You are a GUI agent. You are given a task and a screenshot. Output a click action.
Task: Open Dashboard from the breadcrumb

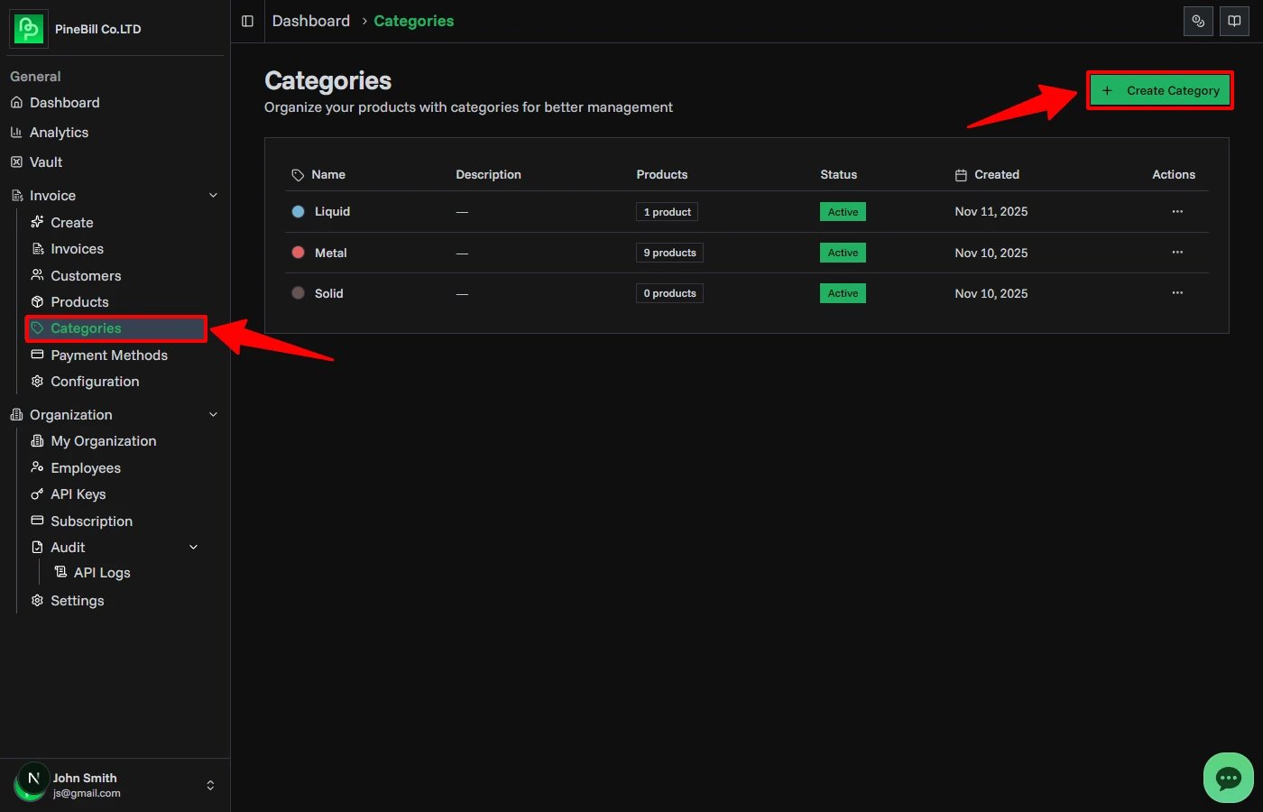click(310, 21)
